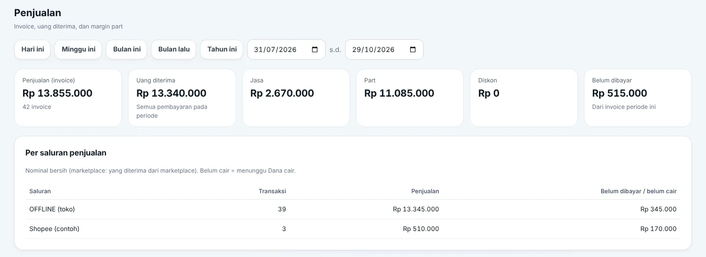Select the Rp 13.340.000 received value
The image size is (706, 257).
(171, 93)
